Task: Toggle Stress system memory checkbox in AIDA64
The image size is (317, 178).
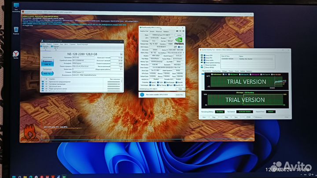Action: pyautogui.click(x=205, y=62)
